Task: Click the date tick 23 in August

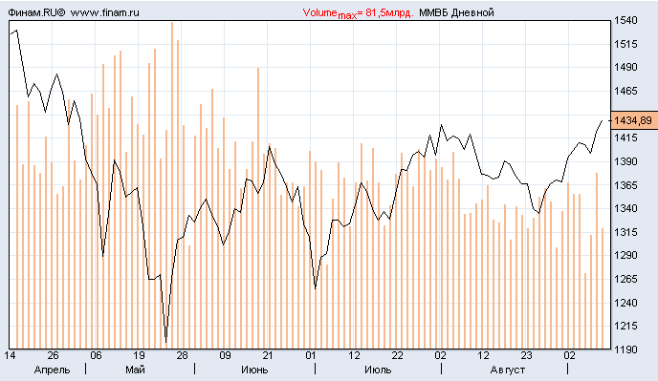Action: pos(526,356)
